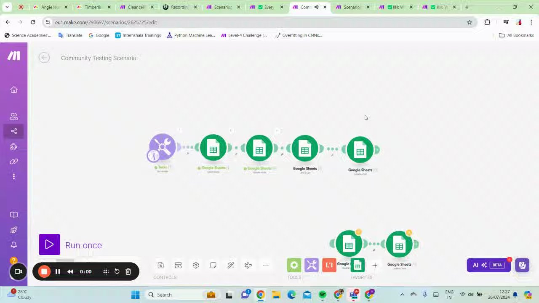Select the third Google Sheets module
This screenshot has width=539, height=303.
[x=305, y=148]
